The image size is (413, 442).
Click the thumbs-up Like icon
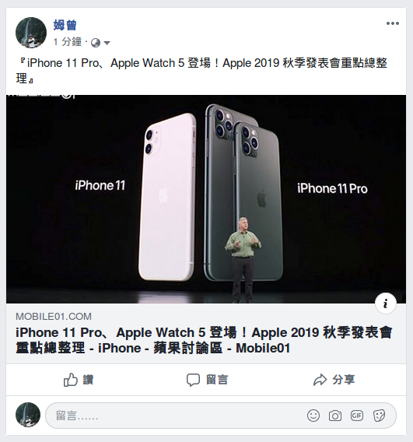(x=70, y=380)
